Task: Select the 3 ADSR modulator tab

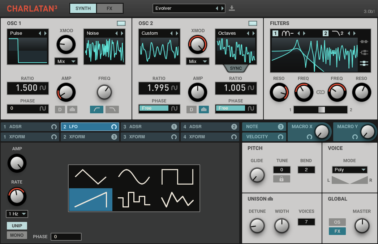Action: click(150, 127)
